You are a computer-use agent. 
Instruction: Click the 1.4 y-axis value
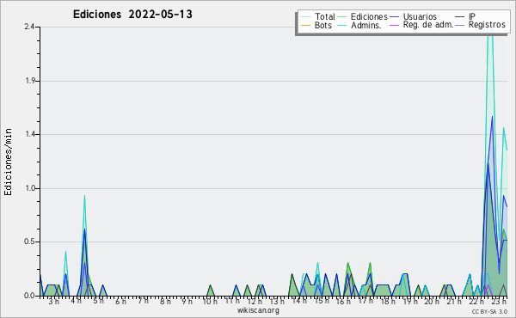pos(30,134)
